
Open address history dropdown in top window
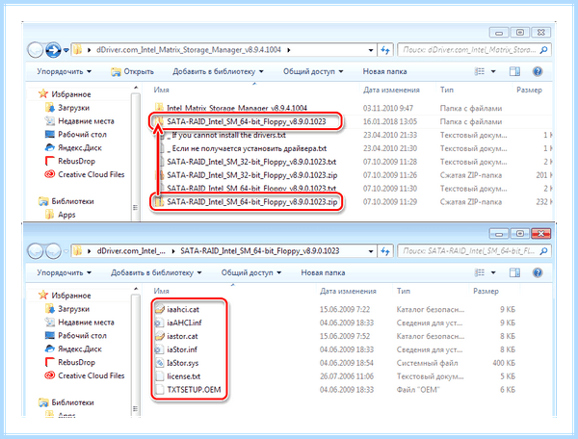click(x=371, y=50)
